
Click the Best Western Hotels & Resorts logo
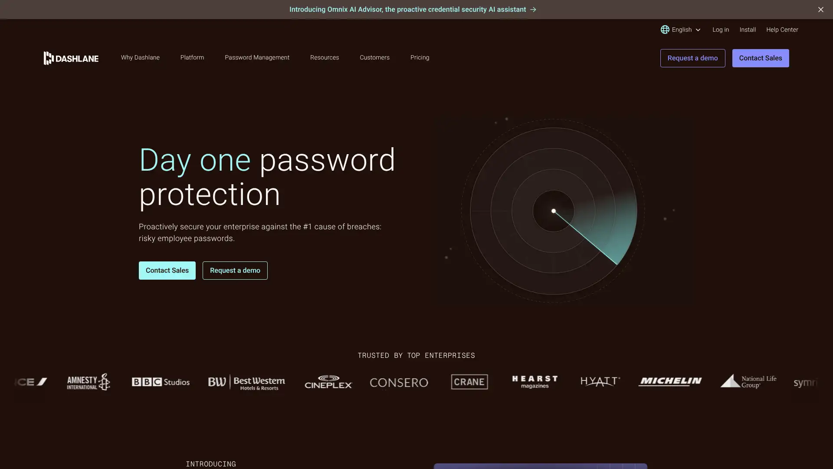[x=246, y=383]
